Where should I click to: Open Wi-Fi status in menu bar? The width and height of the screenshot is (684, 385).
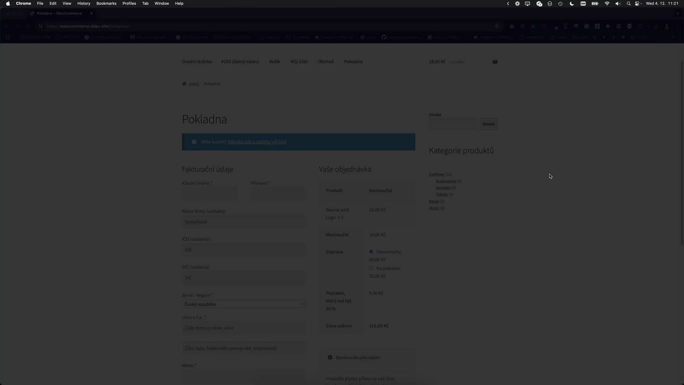(607, 3)
